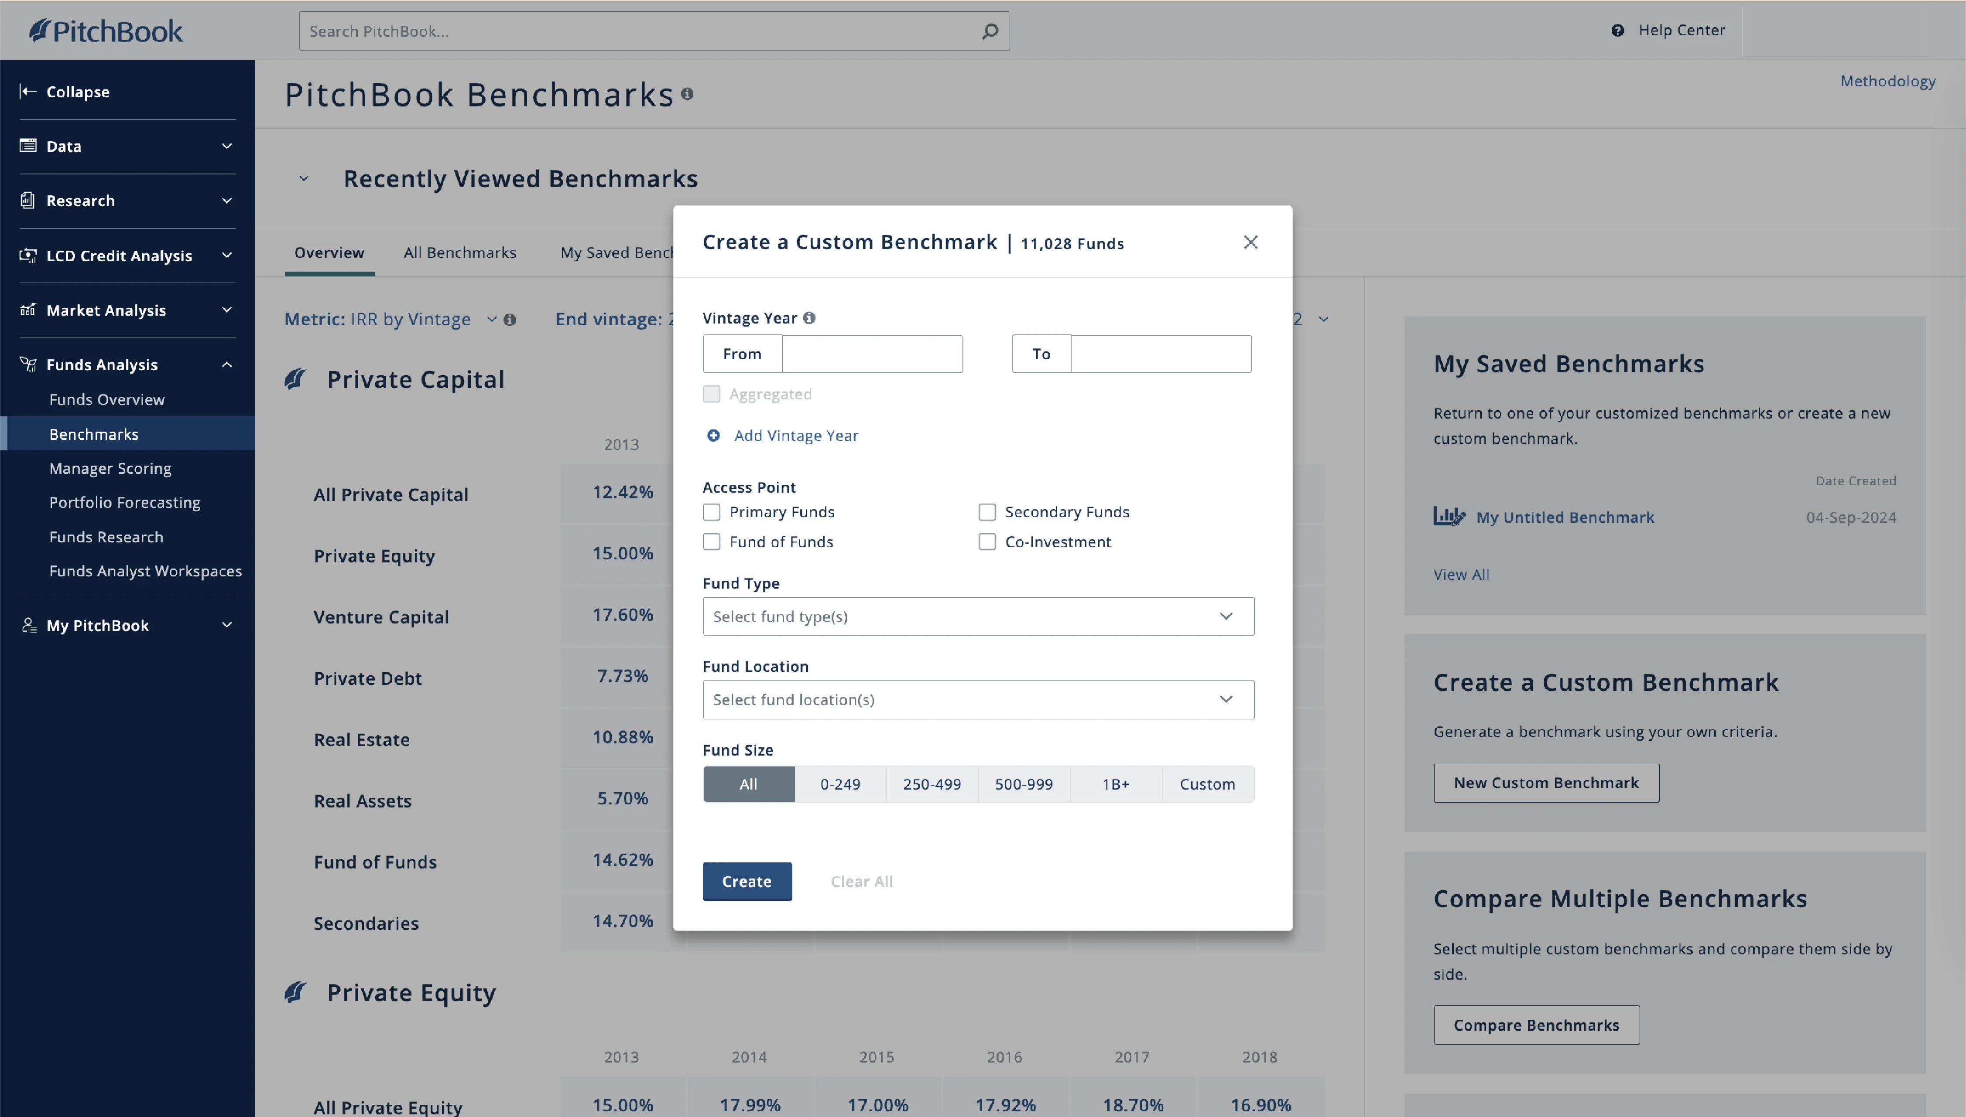The image size is (1966, 1117).
Task: Select Benchmarks in the sidebar
Action: coord(127,434)
